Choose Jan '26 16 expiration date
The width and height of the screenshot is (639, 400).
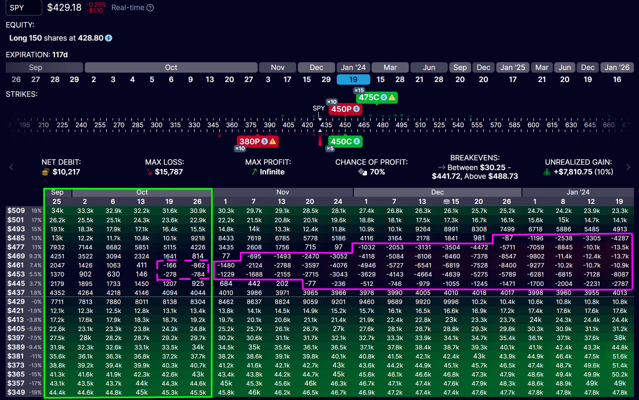(x=617, y=79)
